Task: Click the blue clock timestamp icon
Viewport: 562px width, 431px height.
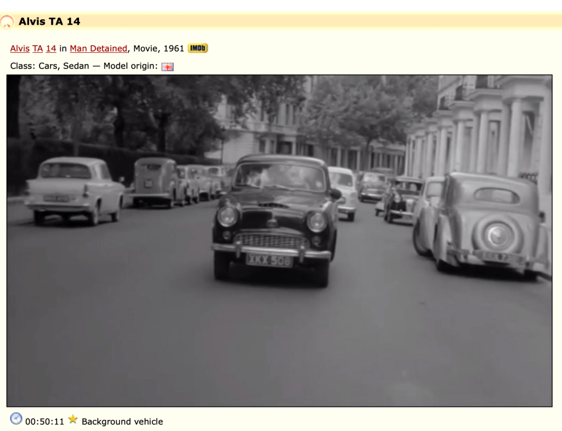Action: (16, 419)
